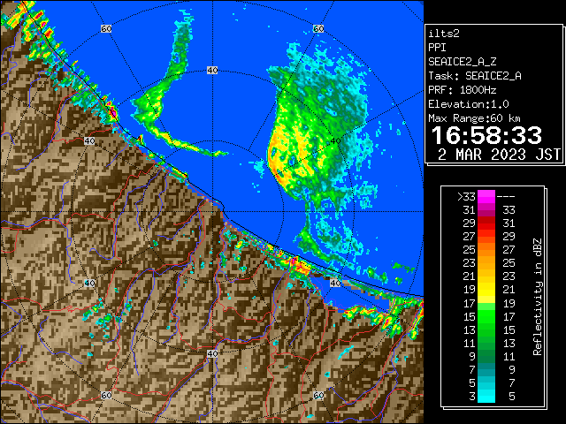Image resolution: width=566 pixels, height=424 pixels.
Task: Click the product name SEAICE2_A_Z
Action: (x=463, y=62)
